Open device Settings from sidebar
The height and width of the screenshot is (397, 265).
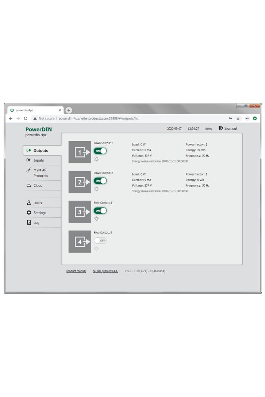(x=40, y=213)
